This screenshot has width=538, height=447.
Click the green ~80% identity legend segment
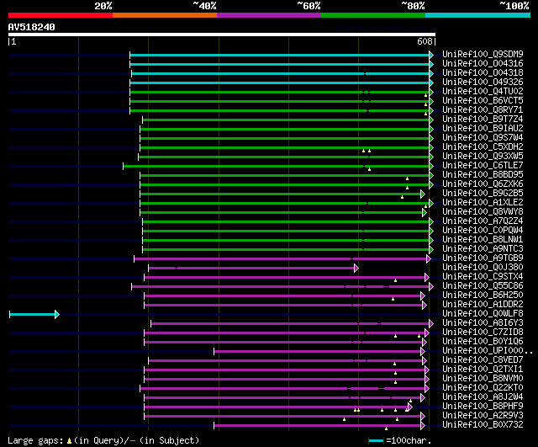click(373, 15)
